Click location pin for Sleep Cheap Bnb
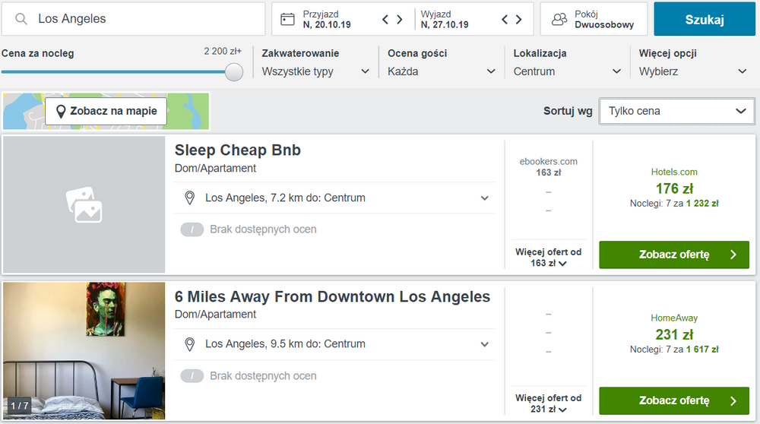Viewport: 760px width, 424px height. coord(189,198)
